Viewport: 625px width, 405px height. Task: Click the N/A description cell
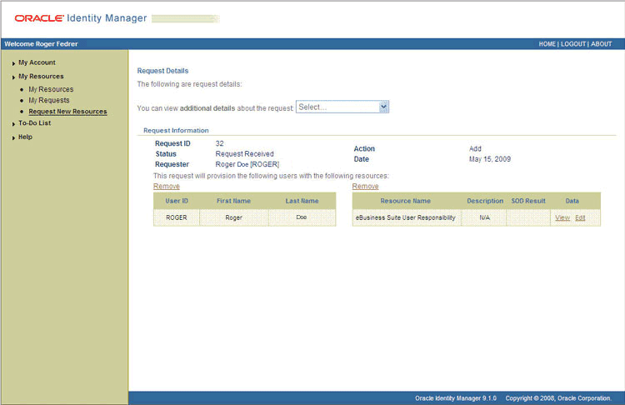pos(484,217)
